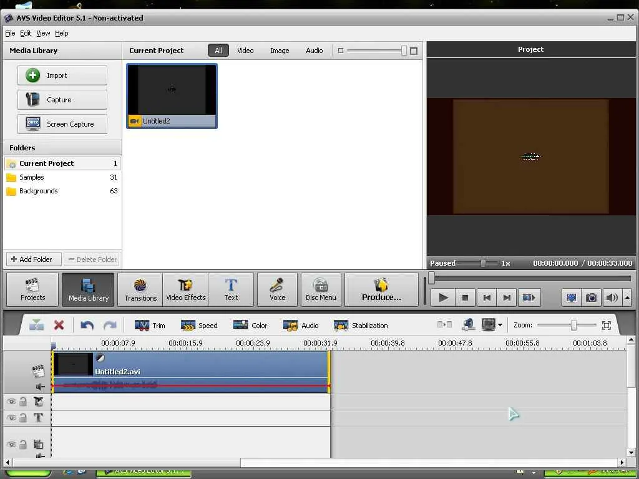Open the Color correction tool
Screen dimensions: 639x479
pos(250,326)
